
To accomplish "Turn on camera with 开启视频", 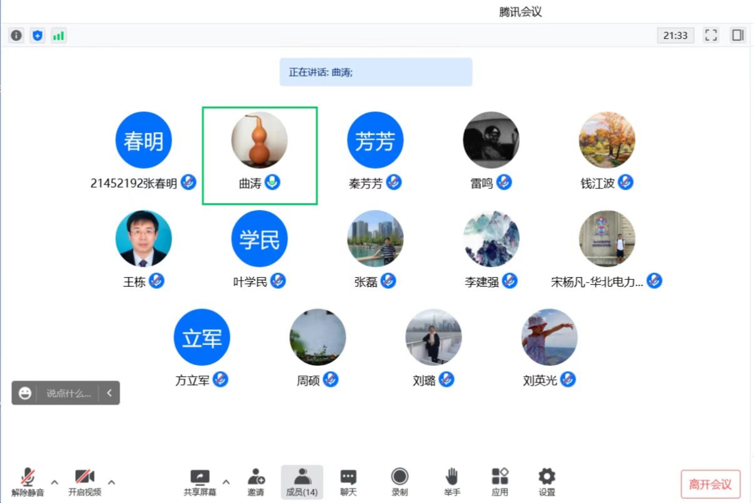I will [85, 482].
